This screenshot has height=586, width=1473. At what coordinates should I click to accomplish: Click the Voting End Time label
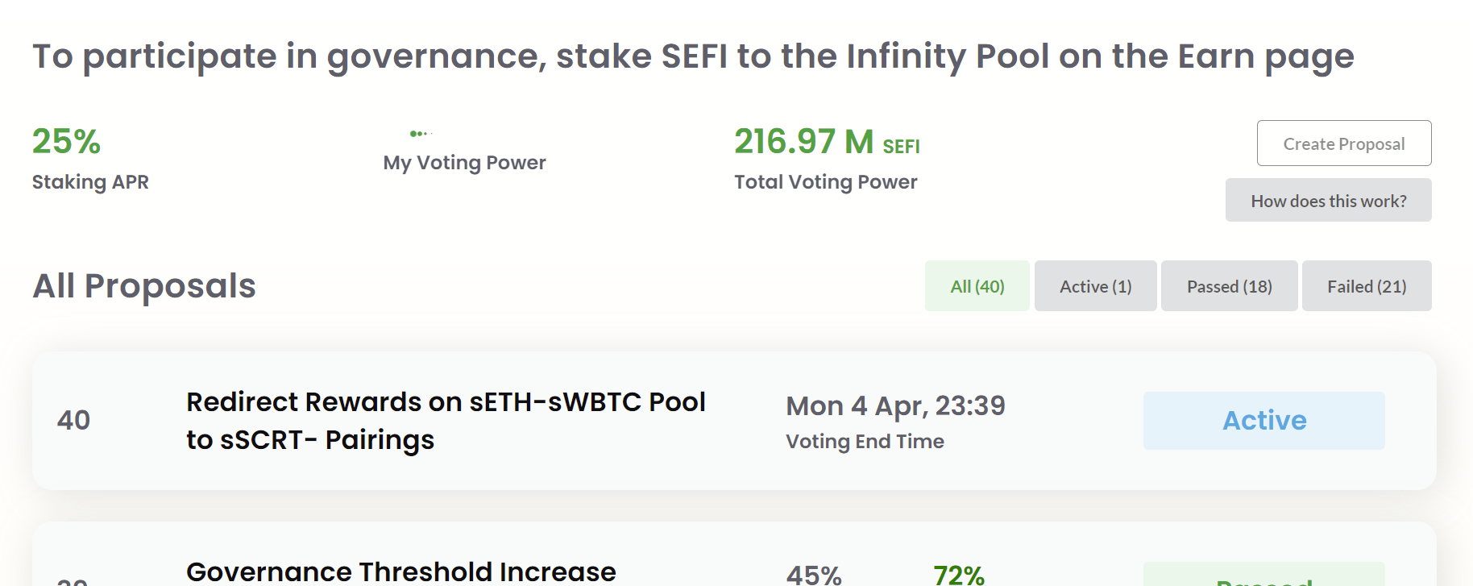click(865, 442)
